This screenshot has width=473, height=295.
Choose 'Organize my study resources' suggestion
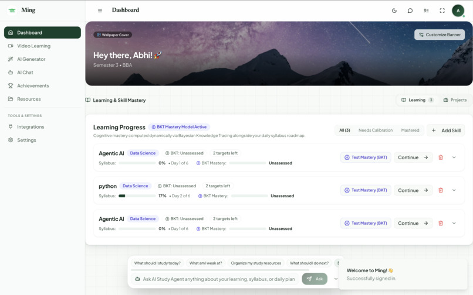pos(256,263)
